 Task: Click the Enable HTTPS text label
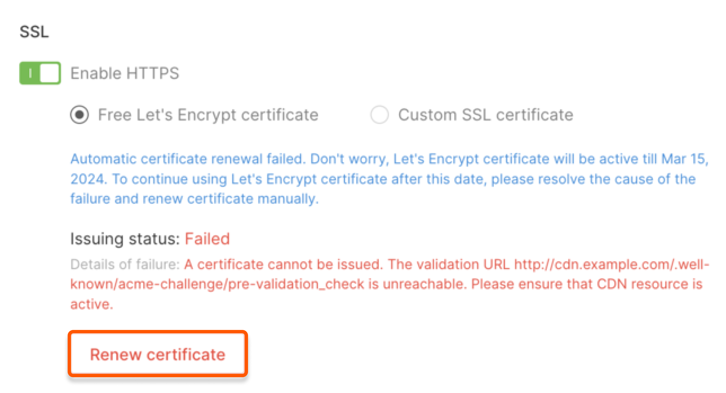tap(125, 73)
